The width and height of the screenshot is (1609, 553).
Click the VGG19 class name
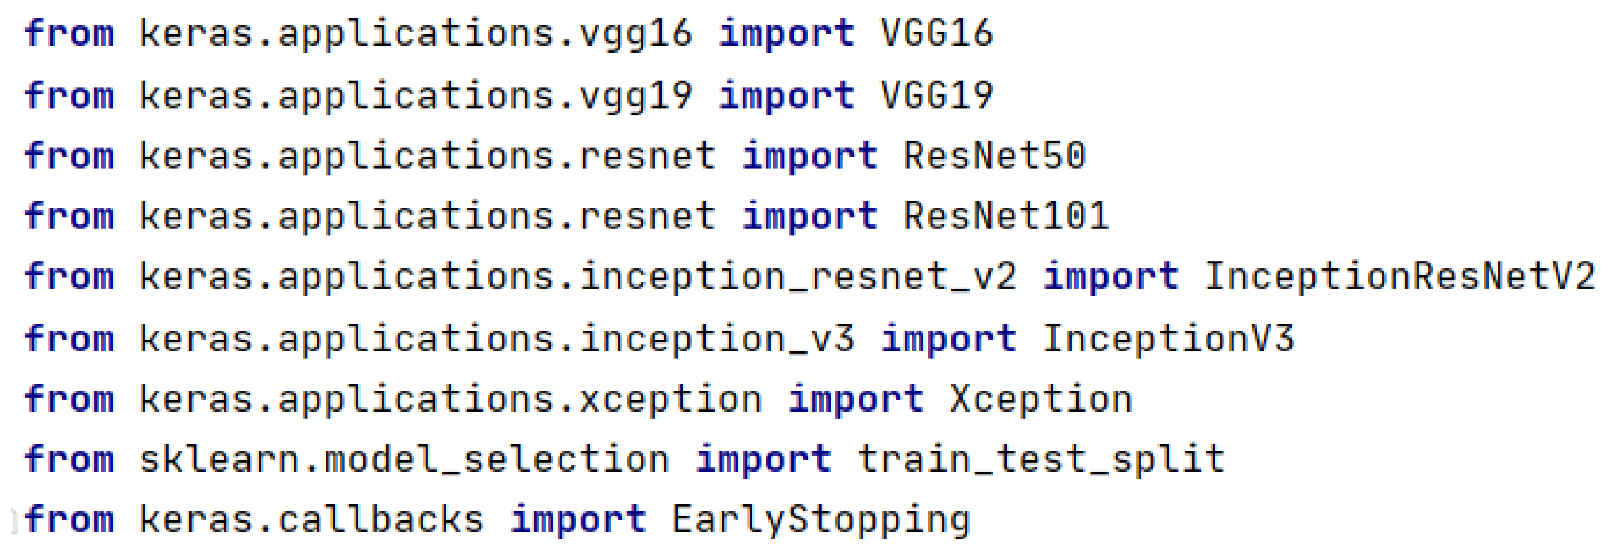pyautogui.click(x=935, y=95)
